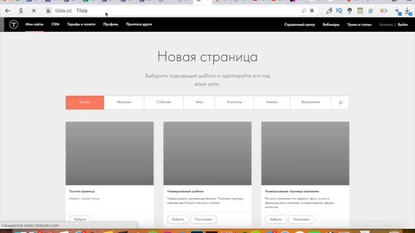415x233 pixels.
Task: Click Универсальная страница компании template thumbnail
Action: (x=305, y=153)
